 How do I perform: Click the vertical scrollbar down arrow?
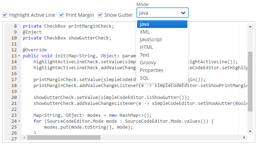[x=250, y=131]
